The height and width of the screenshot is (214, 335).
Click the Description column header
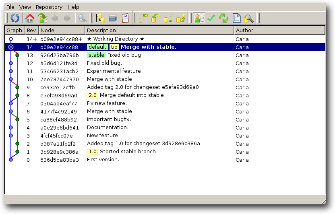pyautogui.click(x=159, y=30)
